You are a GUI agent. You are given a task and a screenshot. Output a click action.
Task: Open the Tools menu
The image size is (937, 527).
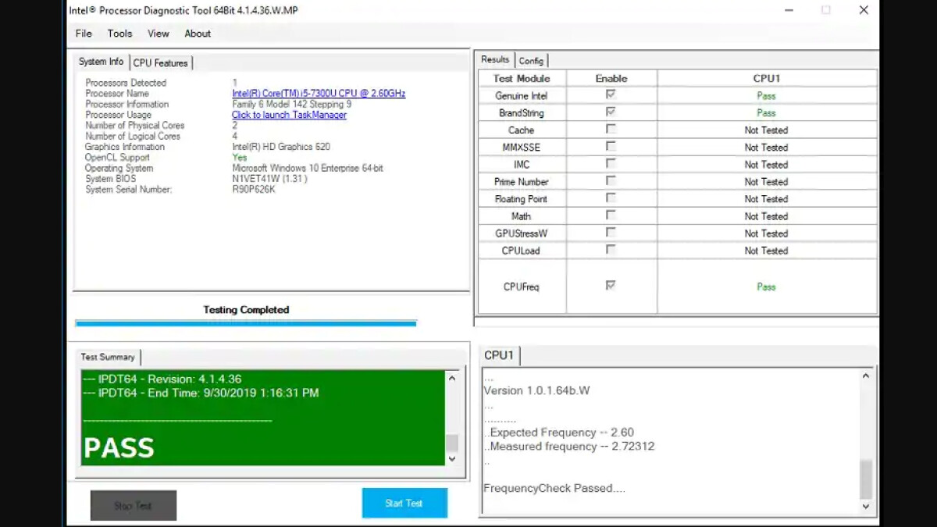(x=119, y=34)
